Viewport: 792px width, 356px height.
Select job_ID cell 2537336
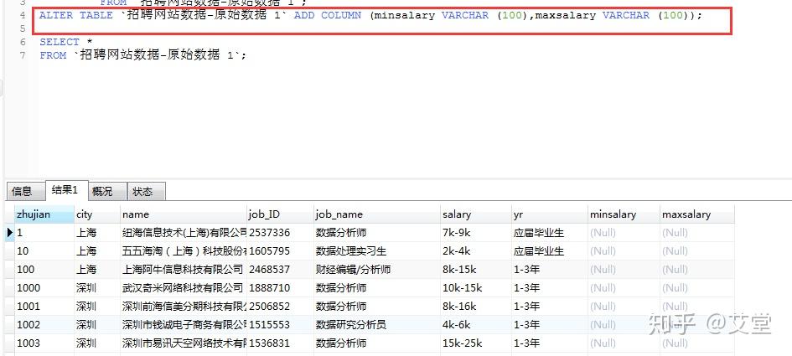280,233
